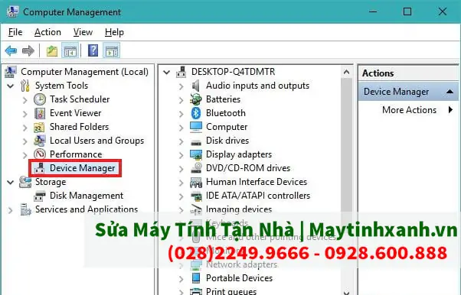Click the Services and Applications icon

25,209
